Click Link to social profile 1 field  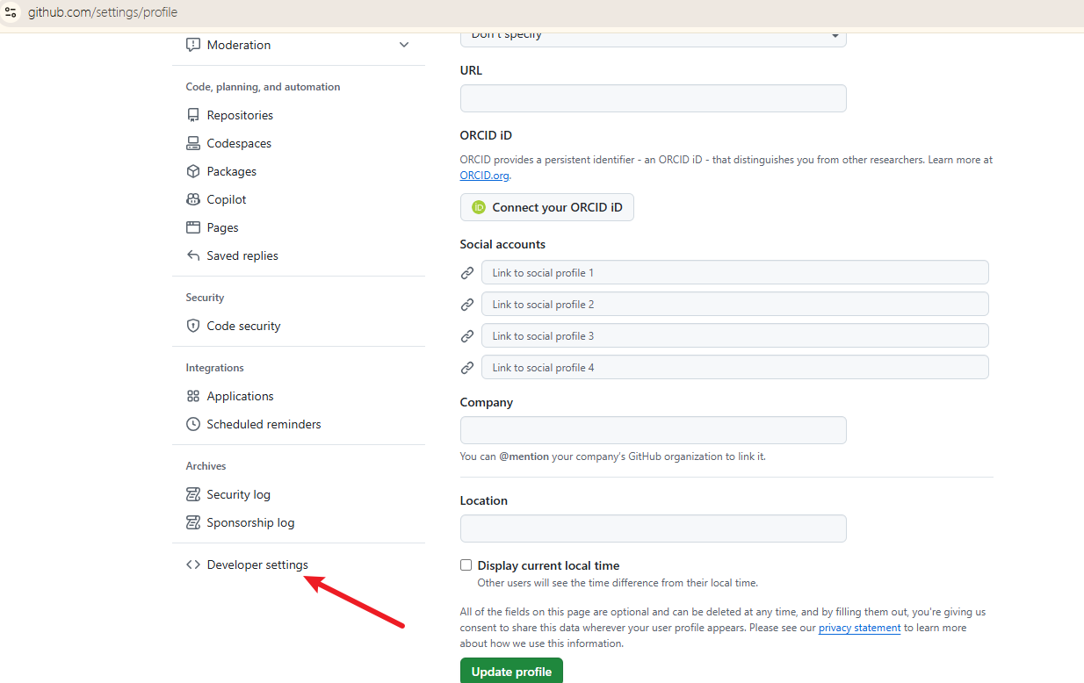tap(734, 272)
